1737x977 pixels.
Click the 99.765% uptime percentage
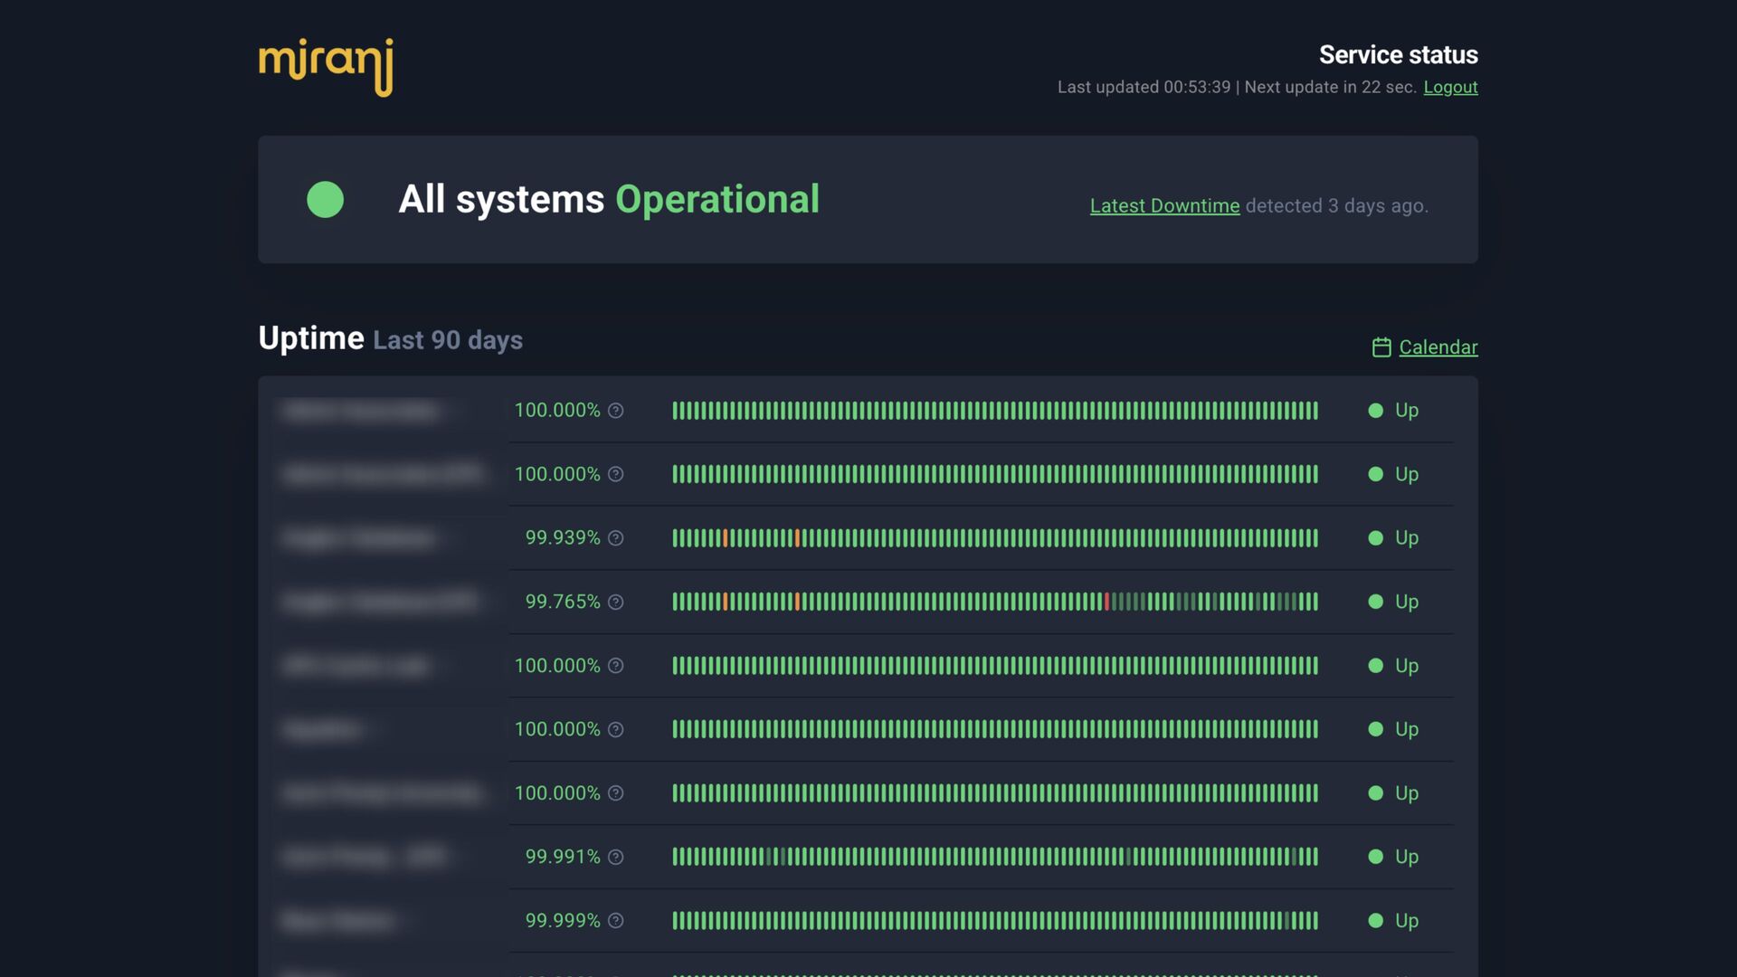coord(562,602)
